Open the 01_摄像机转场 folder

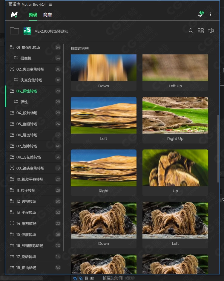(x=34, y=47)
